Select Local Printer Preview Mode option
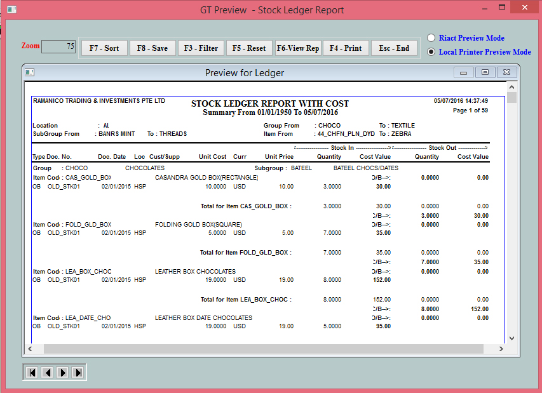Image resolution: width=542 pixels, height=393 pixels. (431, 52)
